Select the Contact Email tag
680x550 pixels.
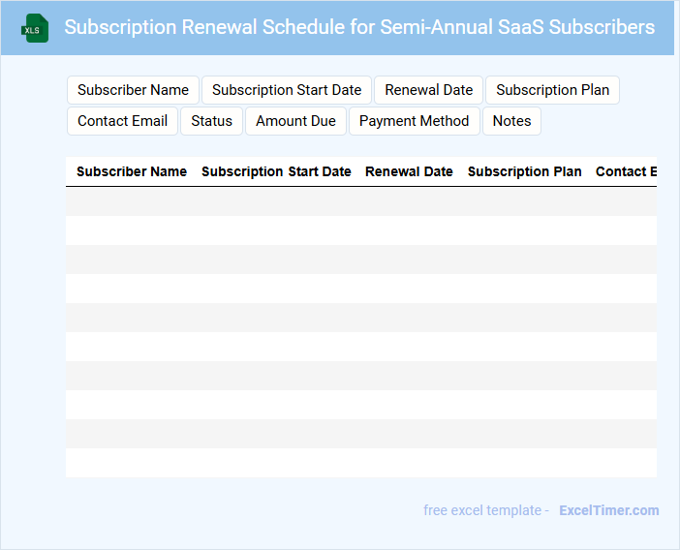[122, 121]
